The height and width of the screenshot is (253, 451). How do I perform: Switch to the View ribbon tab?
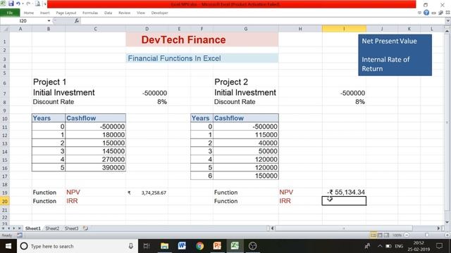(x=141, y=13)
